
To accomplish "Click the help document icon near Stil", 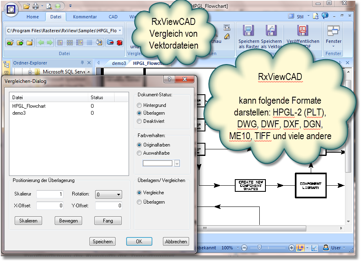I will pyautogui.click(x=316, y=16).
